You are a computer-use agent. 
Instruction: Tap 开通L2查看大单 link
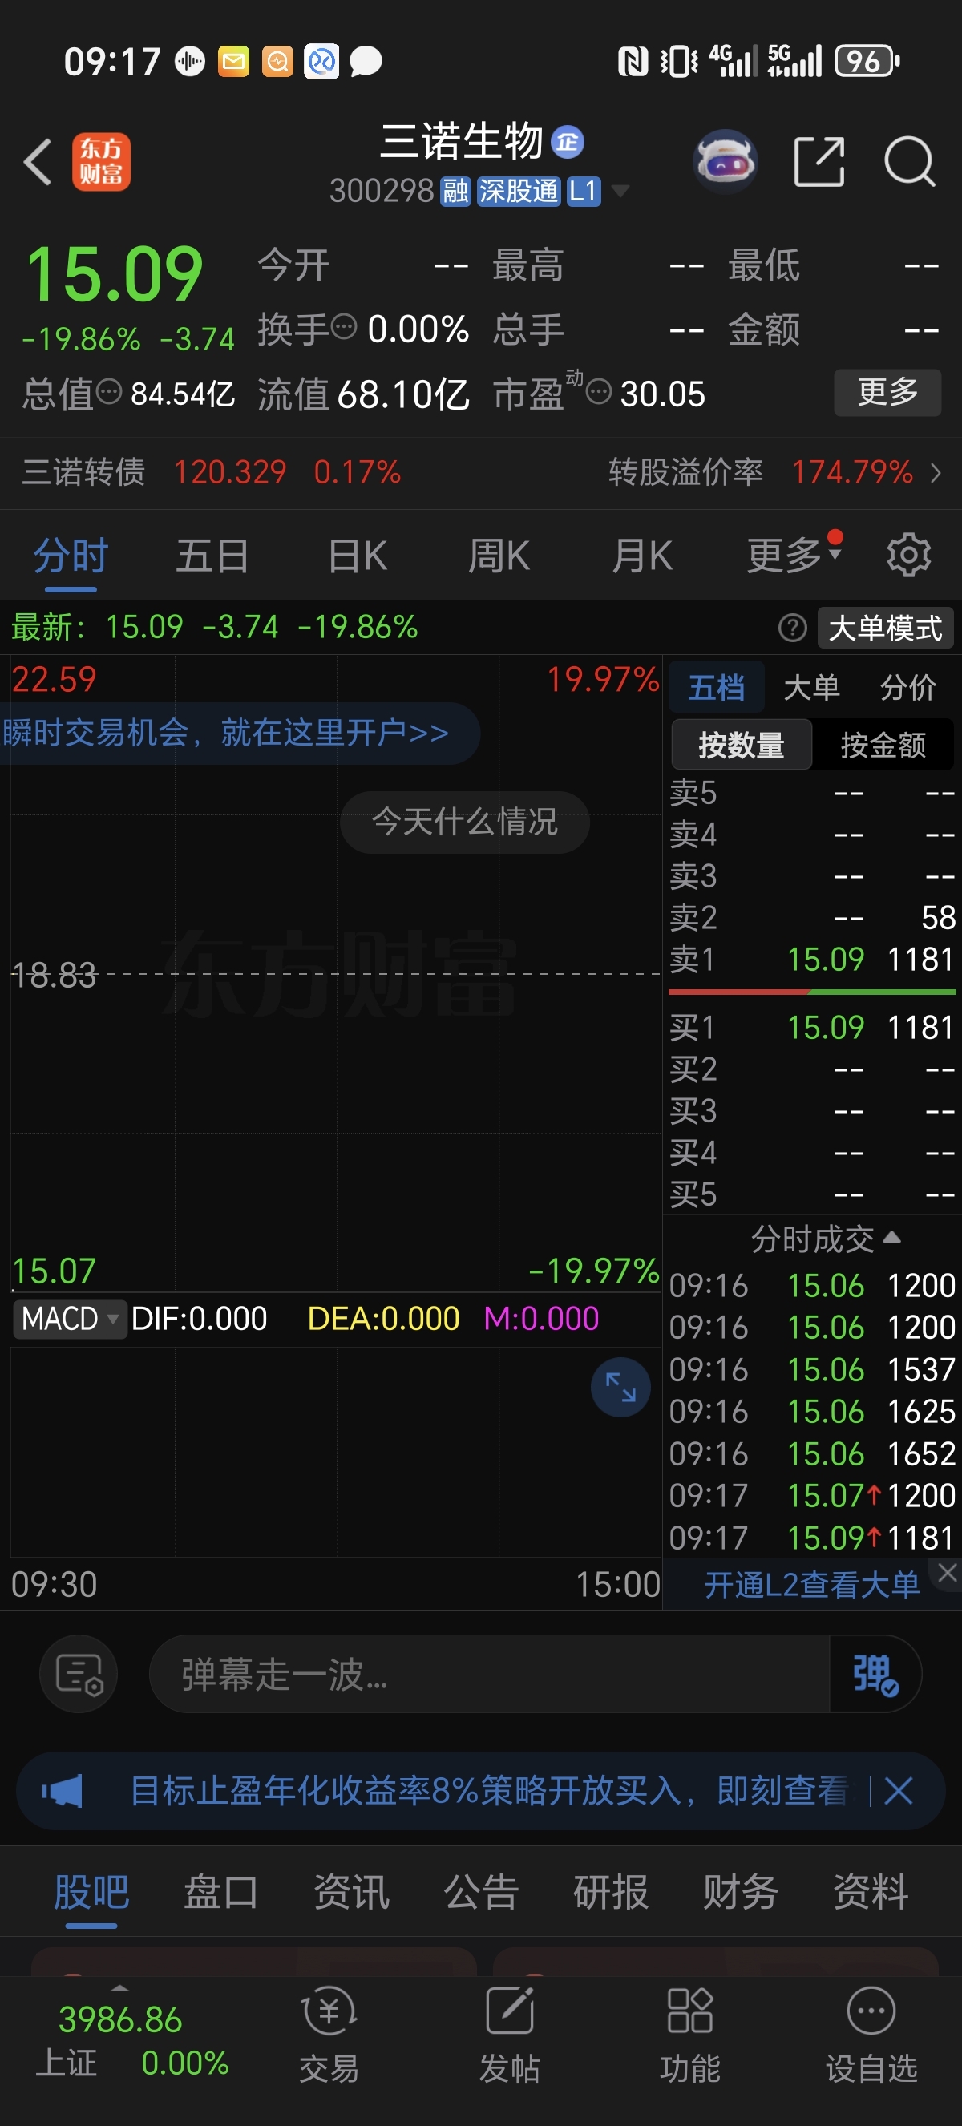pyautogui.click(x=811, y=1585)
